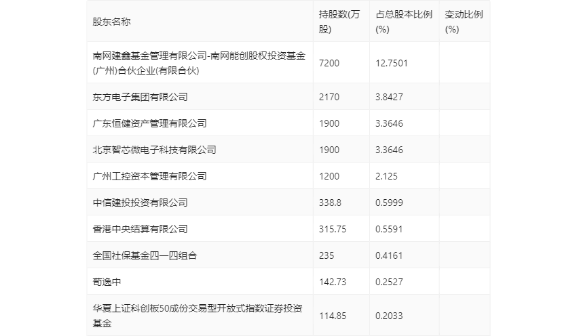Select 中信建投投资有限公司 row name
Viewport: 577px width, 336px height.
coord(141,203)
